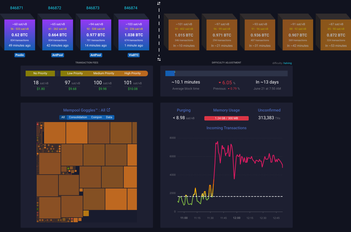Select the mined block with 0.664 BTC
Screen dimensions: 351x232
58,35
